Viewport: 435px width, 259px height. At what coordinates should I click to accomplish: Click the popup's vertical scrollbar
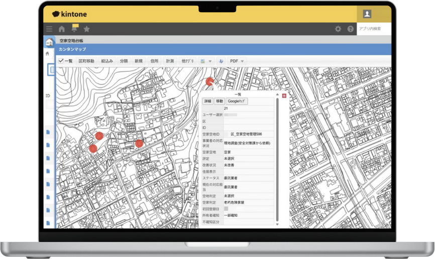click(277, 161)
